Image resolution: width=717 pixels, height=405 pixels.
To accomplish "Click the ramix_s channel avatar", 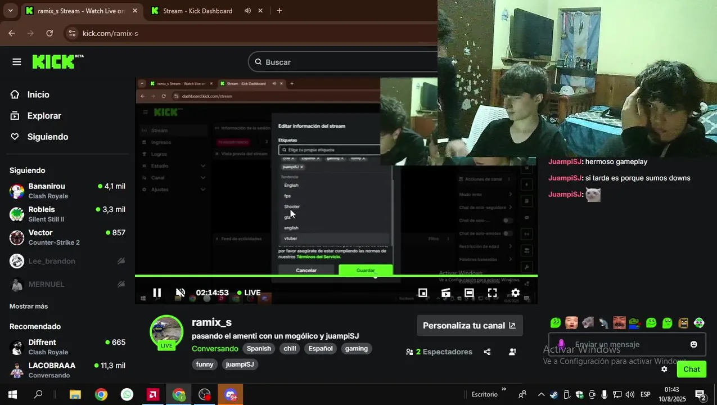I will pyautogui.click(x=166, y=332).
